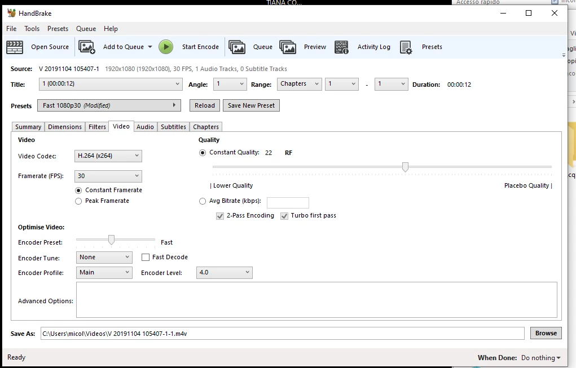This screenshot has width=576, height=368.
Task: Open the Queue menu
Action: pyautogui.click(x=86, y=29)
